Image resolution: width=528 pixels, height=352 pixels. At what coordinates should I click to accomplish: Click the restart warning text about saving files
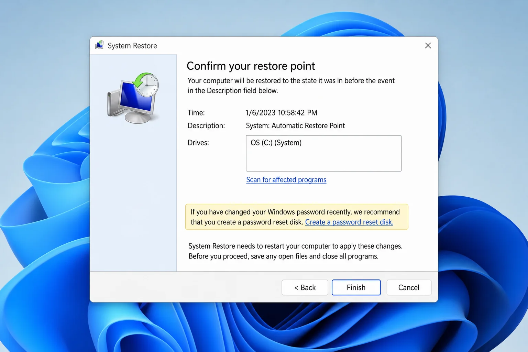(295, 251)
